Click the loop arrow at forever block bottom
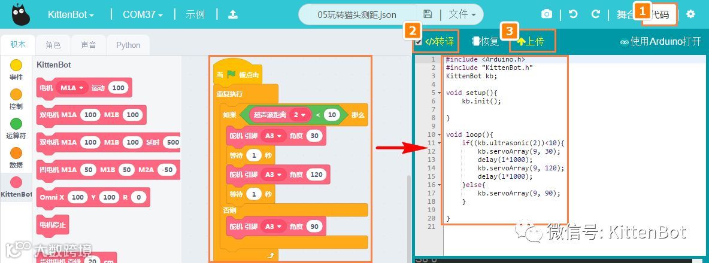Image resolution: width=709 pixels, height=263 pixels. tap(271, 255)
